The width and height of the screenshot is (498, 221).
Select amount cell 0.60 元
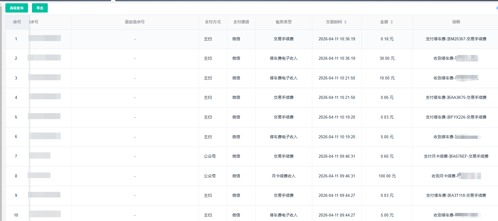point(387,156)
